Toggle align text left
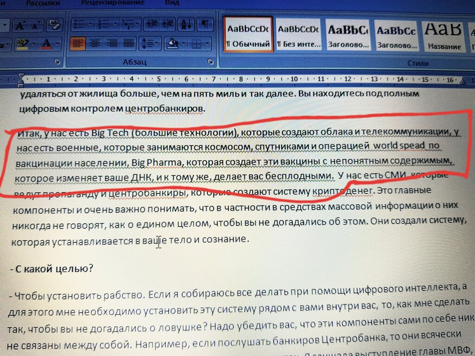 coord(77,44)
